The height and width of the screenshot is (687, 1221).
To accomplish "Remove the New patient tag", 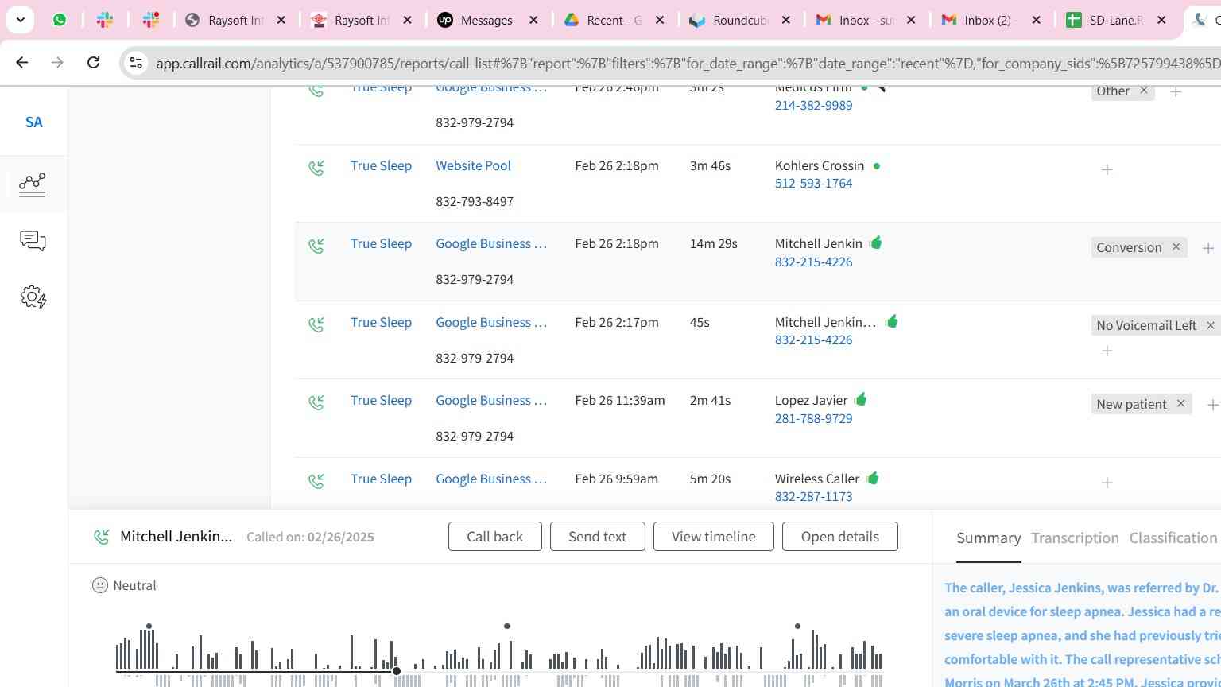I will pos(1180,403).
